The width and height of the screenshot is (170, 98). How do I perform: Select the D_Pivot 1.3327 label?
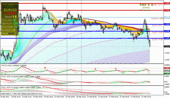[x=157, y=19]
